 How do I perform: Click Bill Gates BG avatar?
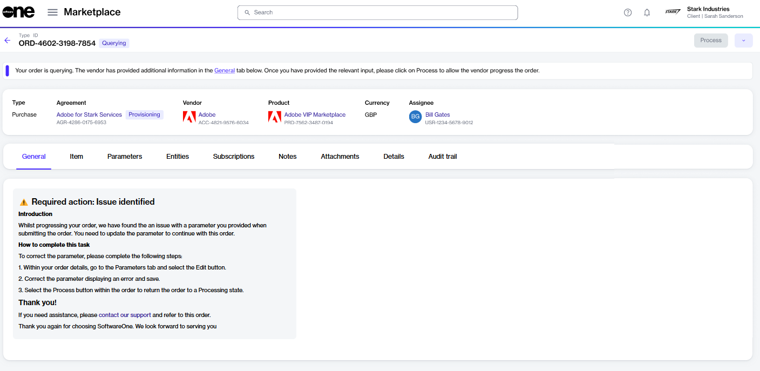[415, 117]
